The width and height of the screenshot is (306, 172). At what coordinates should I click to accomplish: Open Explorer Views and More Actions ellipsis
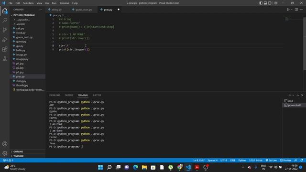[41, 10]
